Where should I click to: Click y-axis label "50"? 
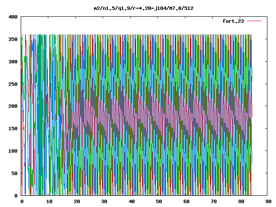[x=14, y=173]
